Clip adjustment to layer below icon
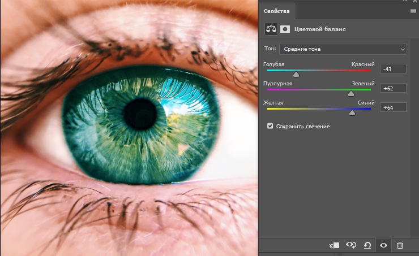Image resolution: width=419 pixels, height=256 pixels. pos(334,245)
